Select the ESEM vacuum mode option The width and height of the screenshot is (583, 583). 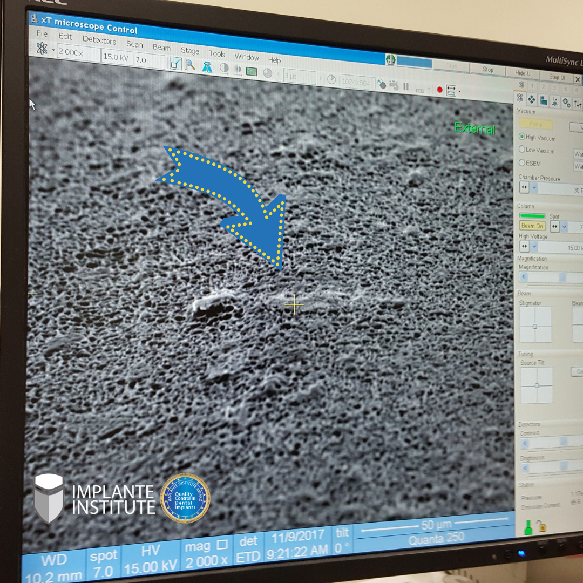[522, 162]
